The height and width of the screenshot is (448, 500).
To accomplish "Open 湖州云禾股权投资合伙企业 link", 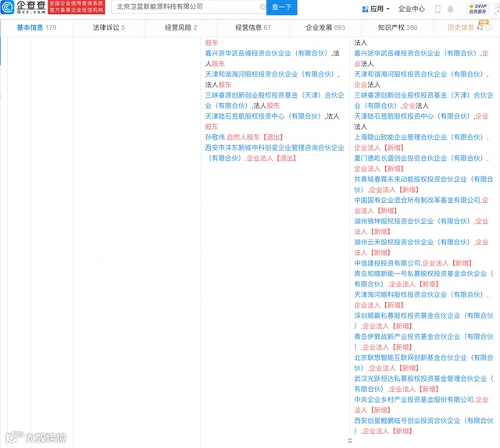I will click(413, 242).
